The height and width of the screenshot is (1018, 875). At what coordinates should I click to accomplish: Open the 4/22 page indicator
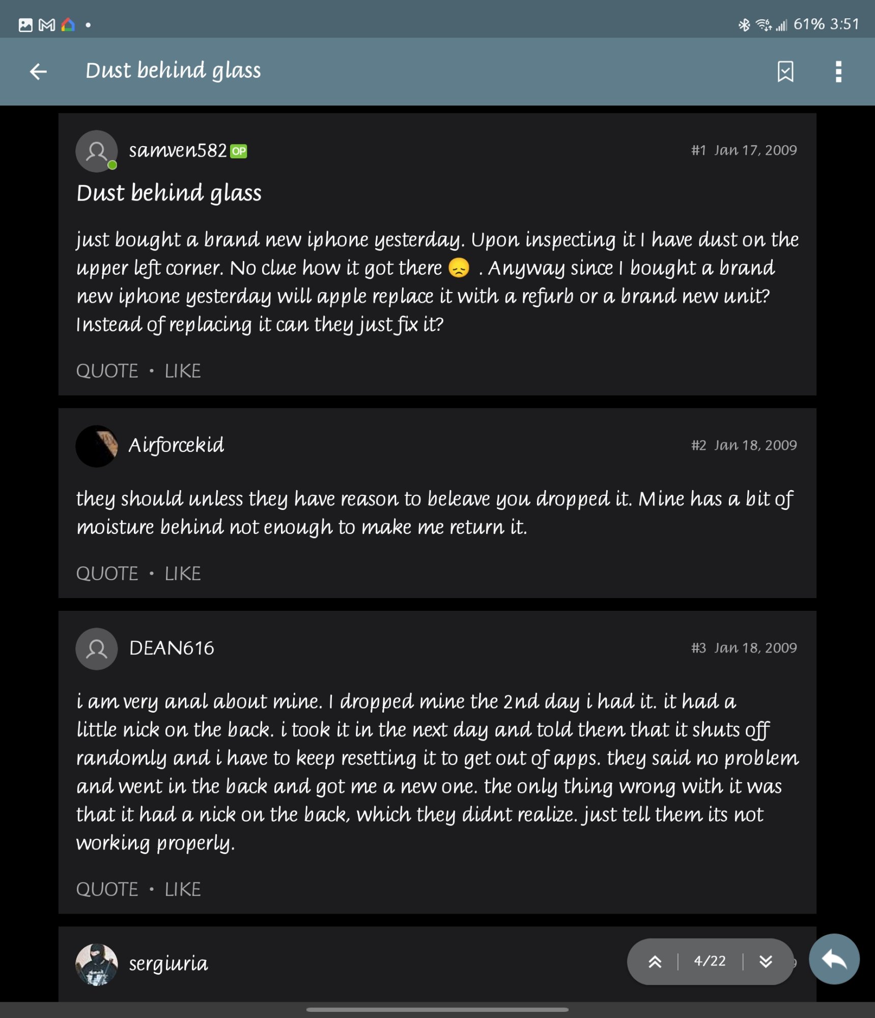click(x=710, y=962)
